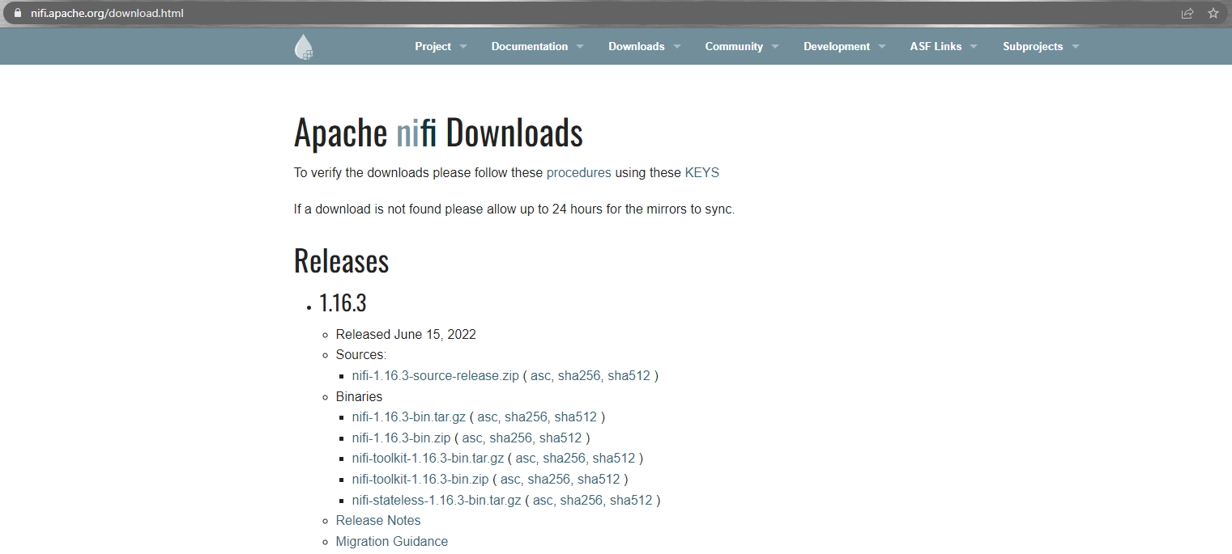Open asc for nifi-stateless-1.16.3-bin.tar.gz

coord(543,501)
